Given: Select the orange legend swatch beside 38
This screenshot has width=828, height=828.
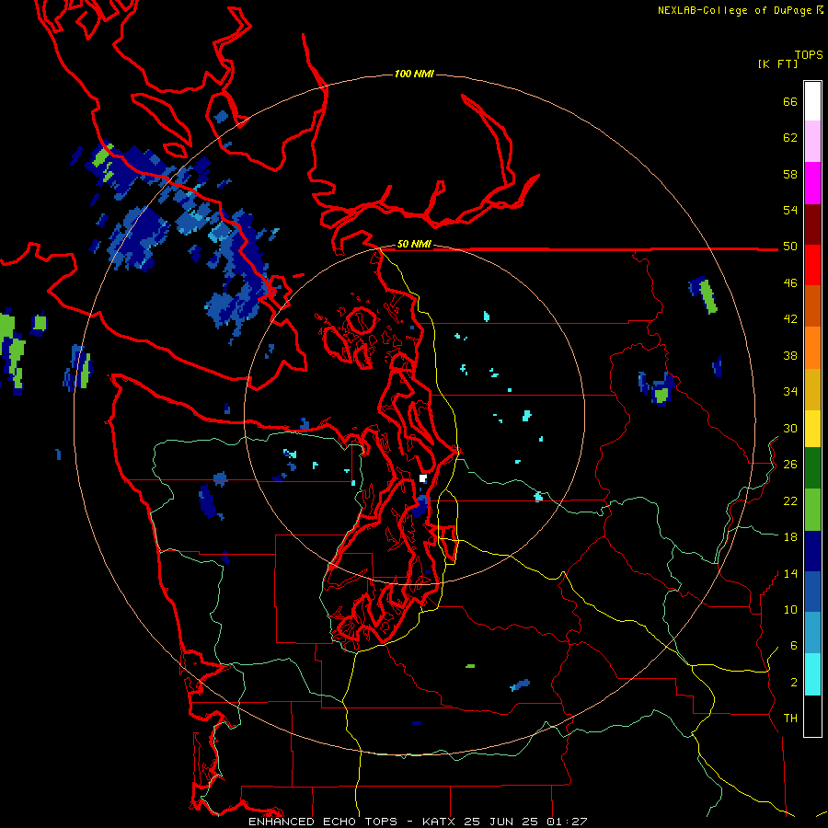Looking at the screenshot, I should (x=812, y=348).
